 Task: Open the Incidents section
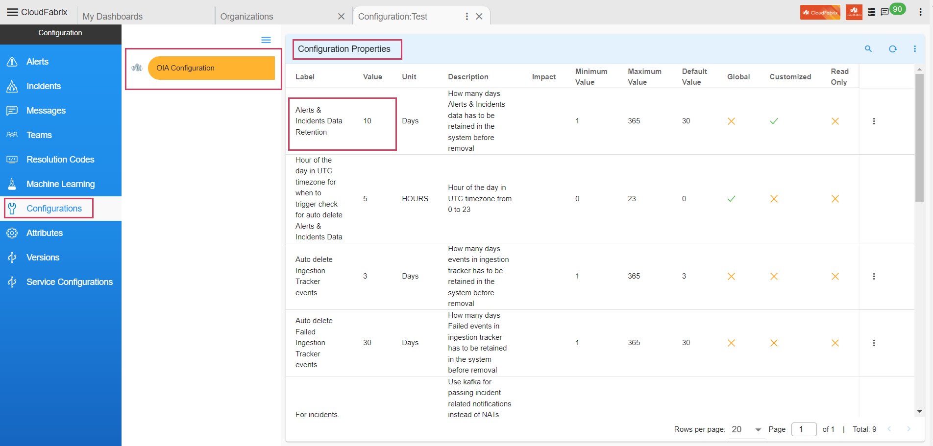click(x=44, y=86)
